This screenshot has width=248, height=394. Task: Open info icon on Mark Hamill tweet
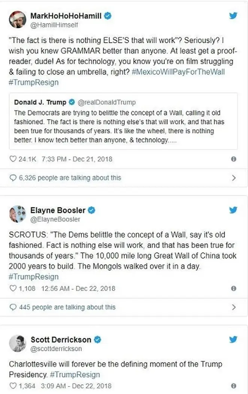233,159
